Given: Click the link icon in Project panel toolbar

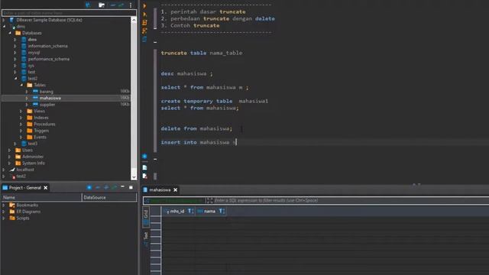Looking at the screenshot, I should pyautogui.click(x=115, y=187).
